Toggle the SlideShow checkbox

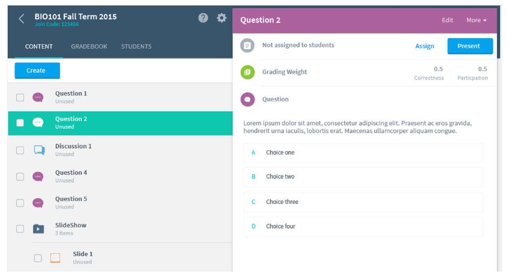point(20,229)
